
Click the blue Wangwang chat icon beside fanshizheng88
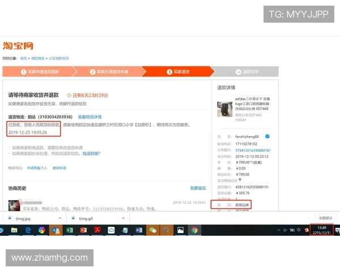point(267,136)
